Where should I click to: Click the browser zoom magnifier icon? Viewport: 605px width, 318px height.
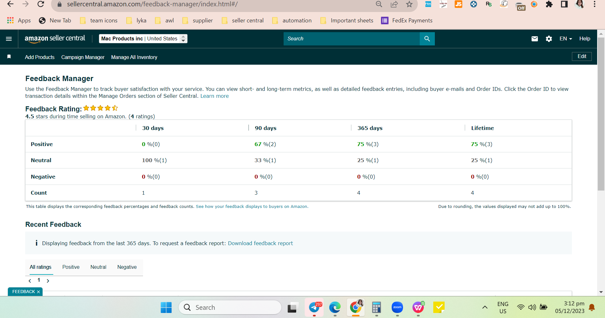coord(379,4)
